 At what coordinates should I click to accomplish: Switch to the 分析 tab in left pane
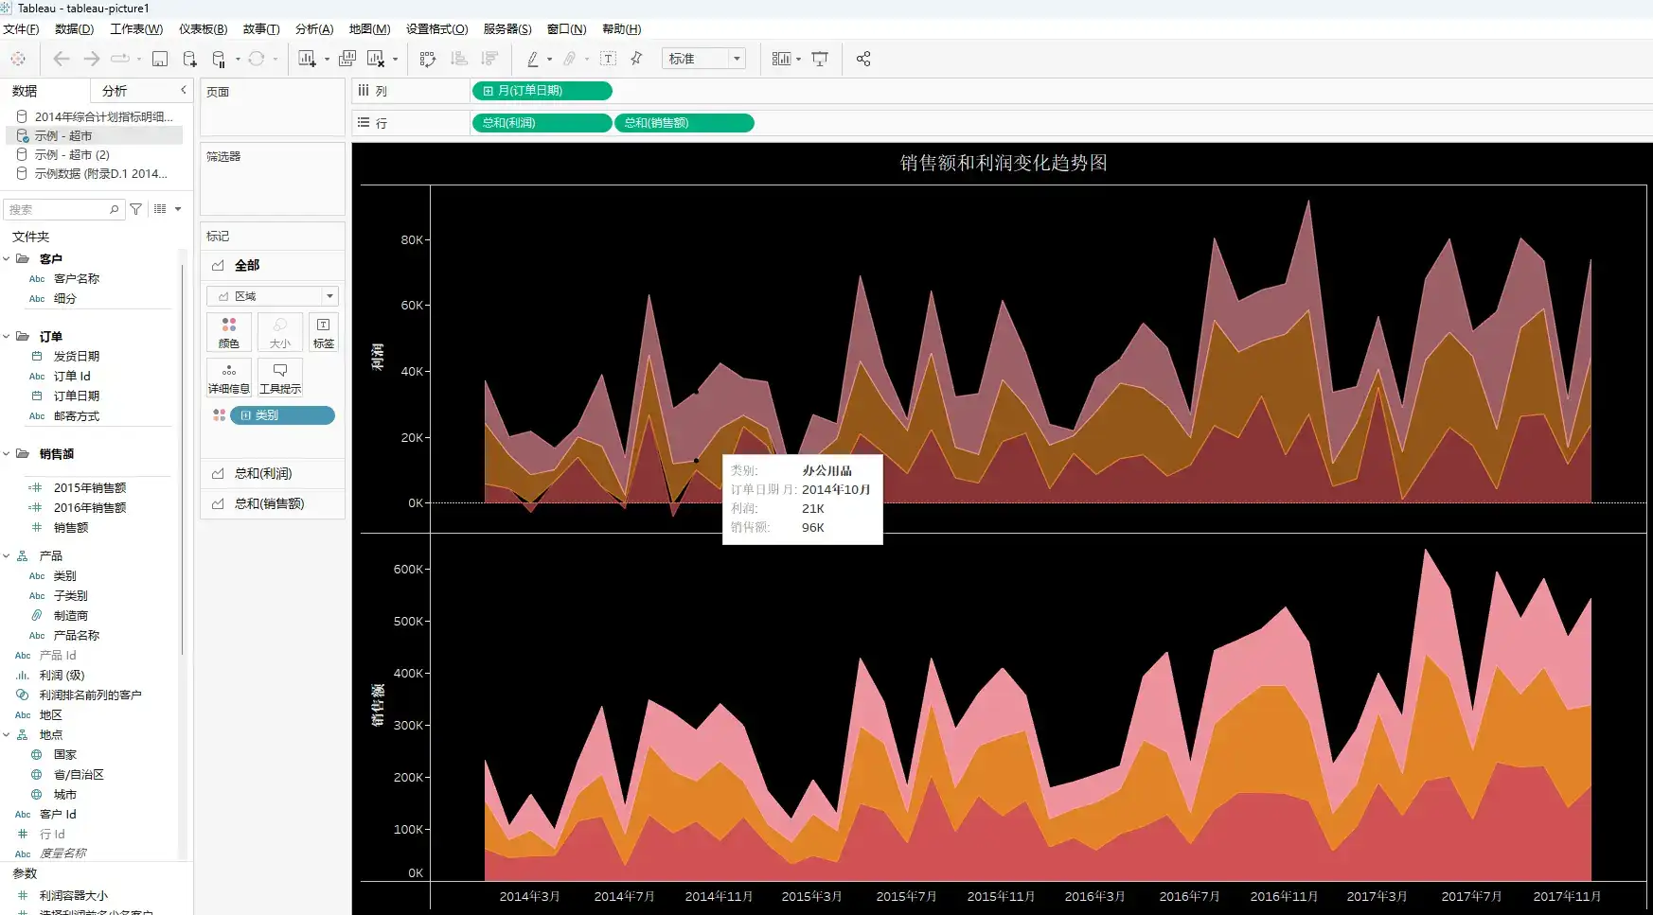113,90
